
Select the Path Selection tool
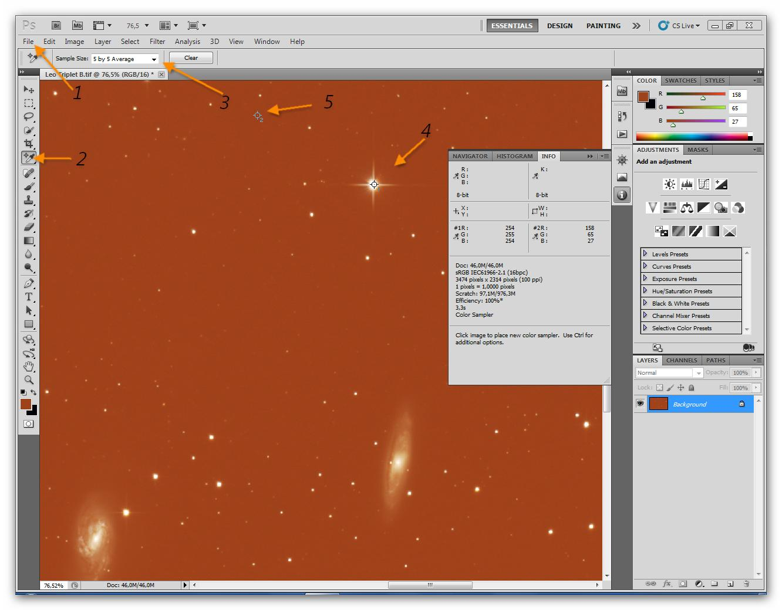[28, 310]
